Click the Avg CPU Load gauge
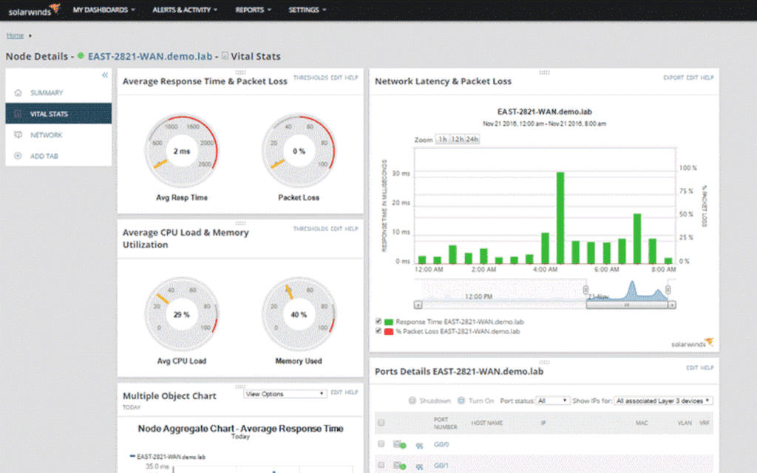This screenshot has width=757, height=473. click(x=182, y=314)
